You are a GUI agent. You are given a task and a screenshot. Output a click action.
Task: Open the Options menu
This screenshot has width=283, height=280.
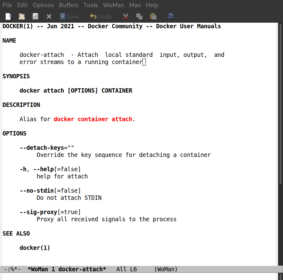[43, 5]
